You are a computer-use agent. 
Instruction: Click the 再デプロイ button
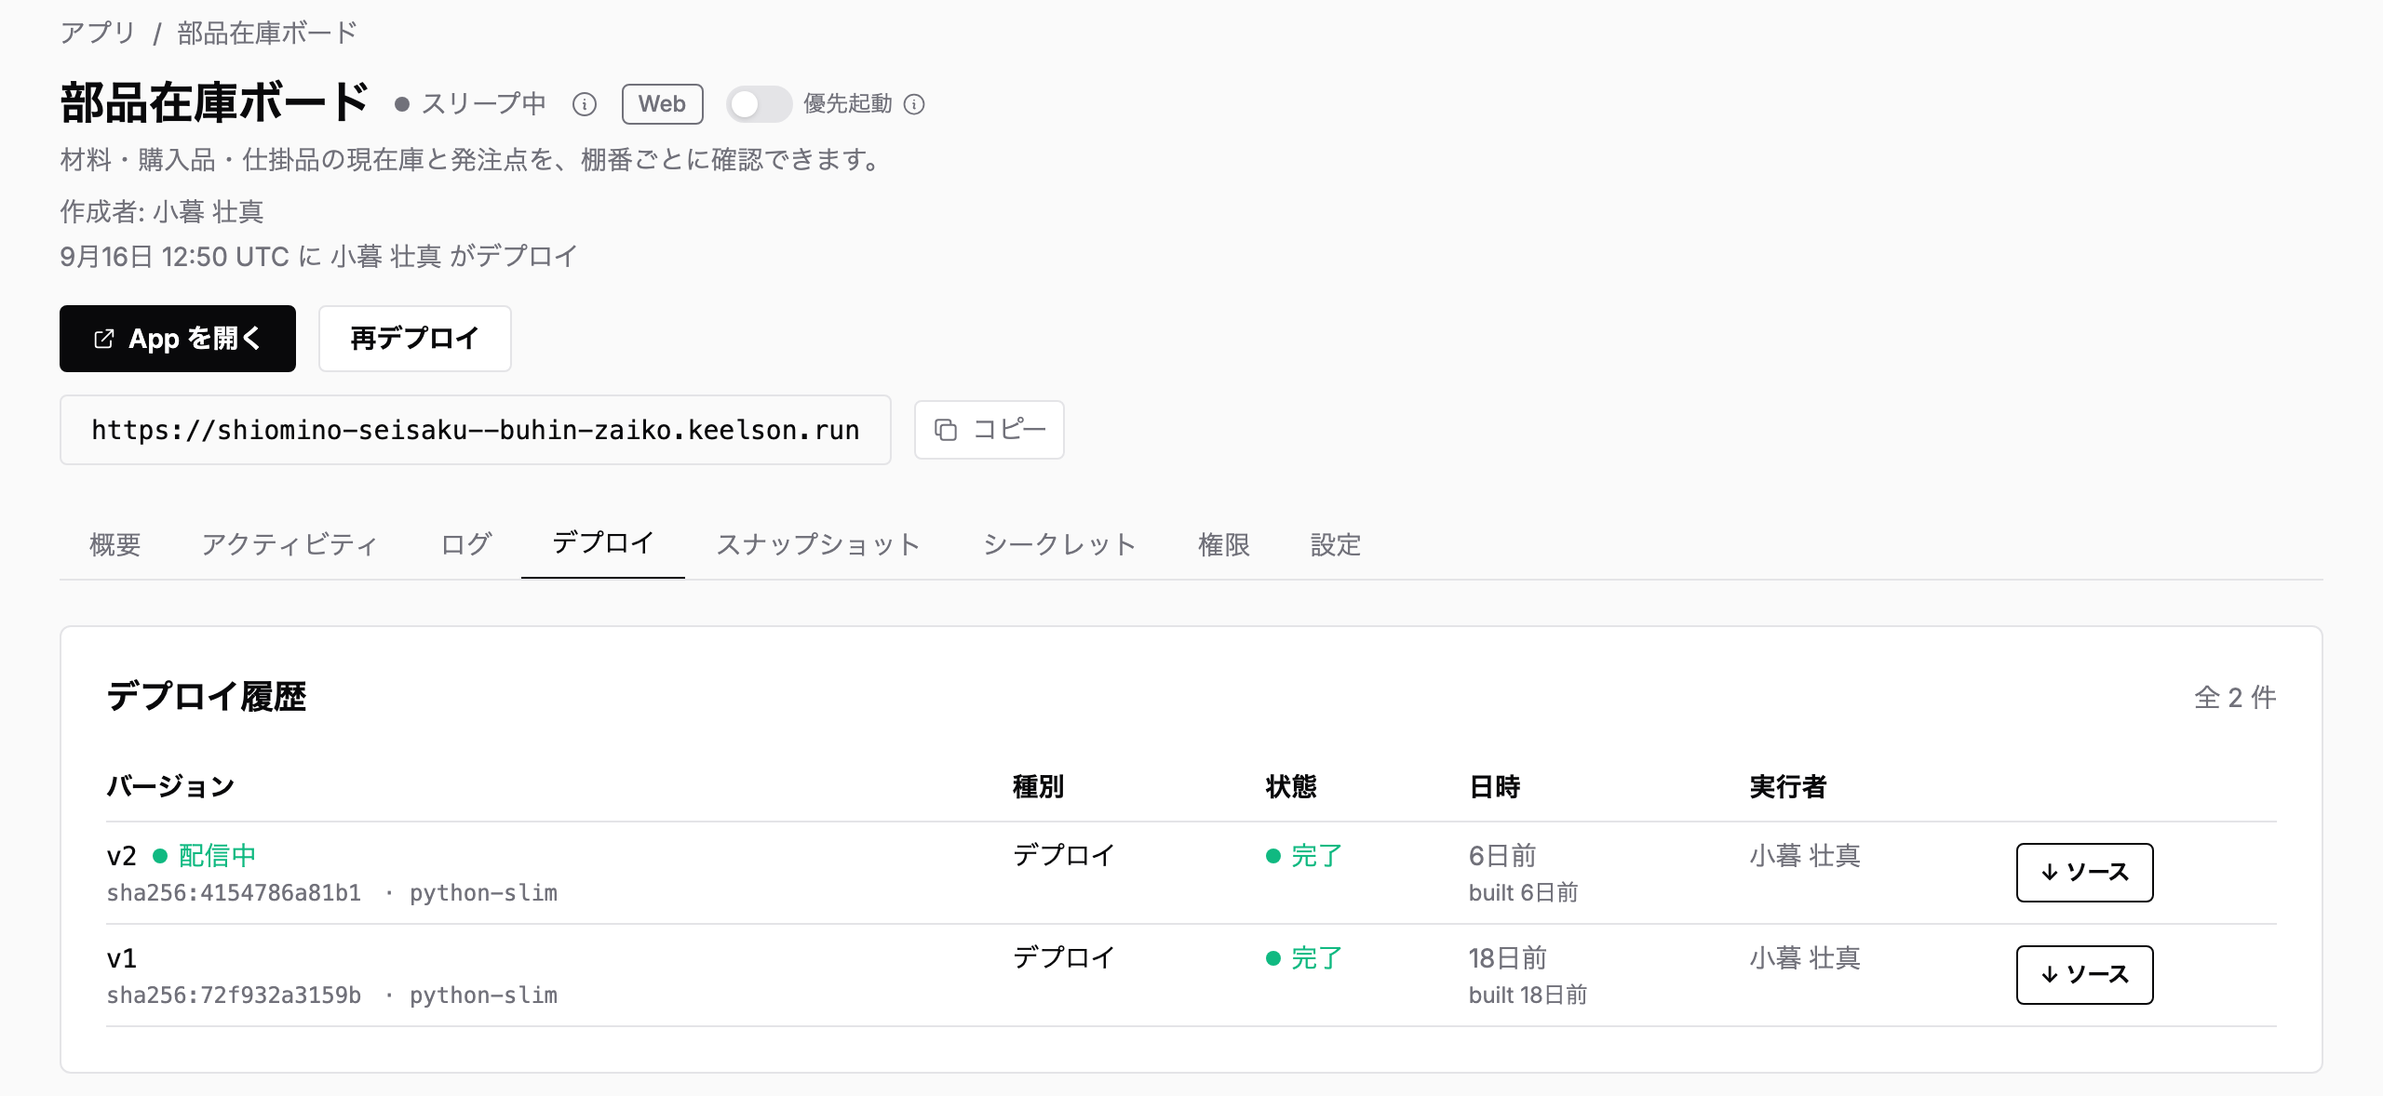[415, 339]
